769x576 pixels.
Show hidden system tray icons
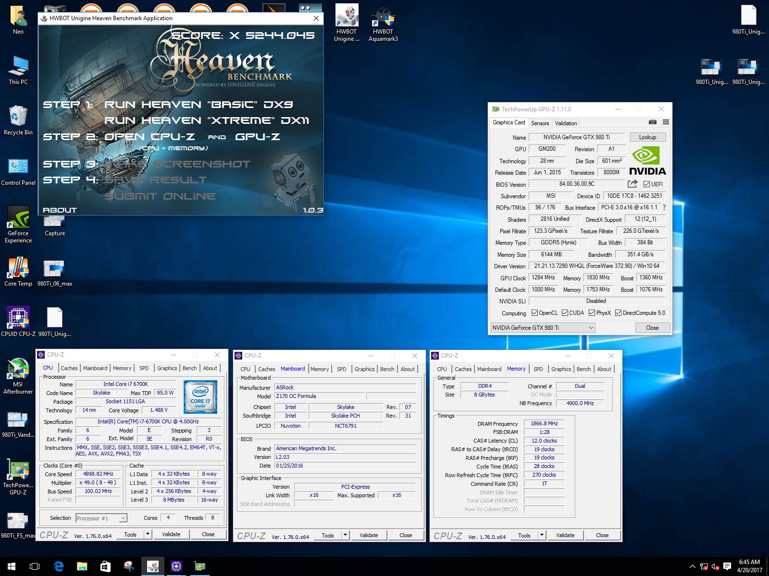point(692,566)
